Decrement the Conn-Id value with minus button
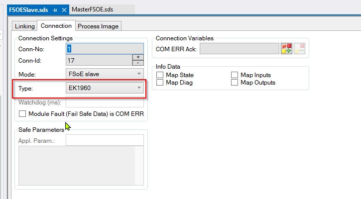This screenshot has width=361, height=199. (x=138, y=63)
